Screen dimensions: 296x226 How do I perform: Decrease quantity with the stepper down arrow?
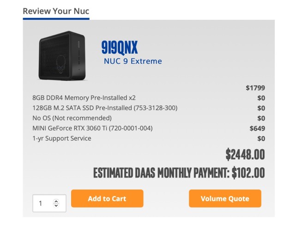pos(56,205)
